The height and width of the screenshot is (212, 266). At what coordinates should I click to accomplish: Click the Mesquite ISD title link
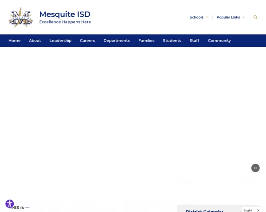pyautogui.click(x=65, y=14)
